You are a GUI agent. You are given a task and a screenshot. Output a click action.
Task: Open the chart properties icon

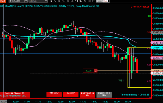[89, 1]
